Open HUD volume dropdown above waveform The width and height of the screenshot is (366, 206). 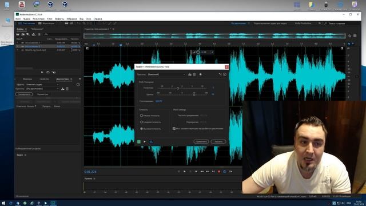coord(212,52)
